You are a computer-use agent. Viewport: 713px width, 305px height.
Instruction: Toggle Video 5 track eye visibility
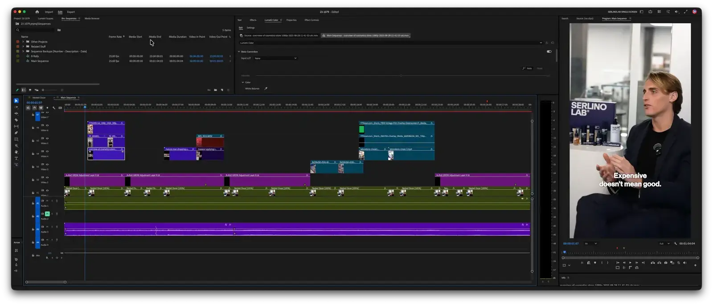click(47, 138)
